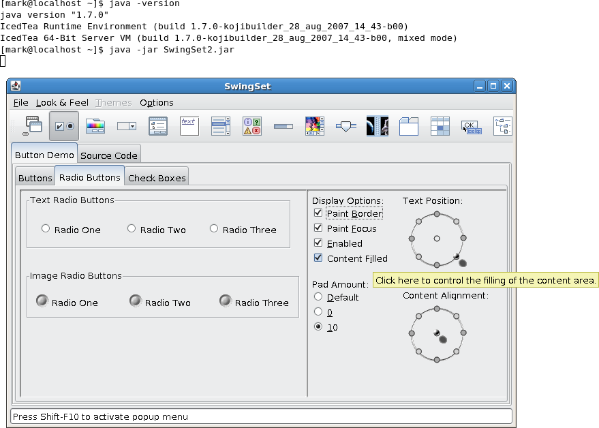Open the Tree demo toolbar icon
Screen dimensions: 599x428
click(503, 126)
